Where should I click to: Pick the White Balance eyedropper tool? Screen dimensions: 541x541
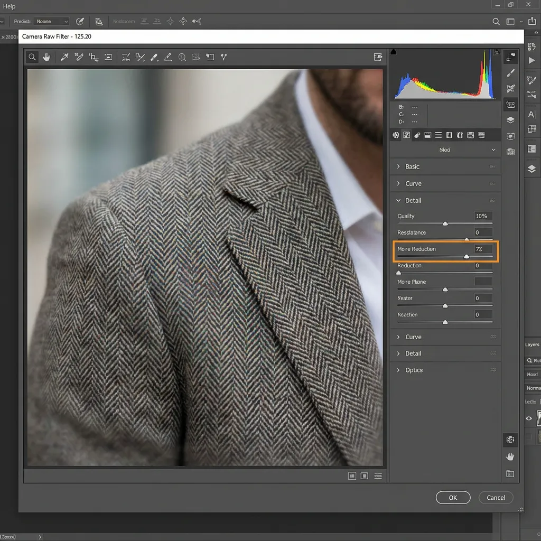[64, 57]
